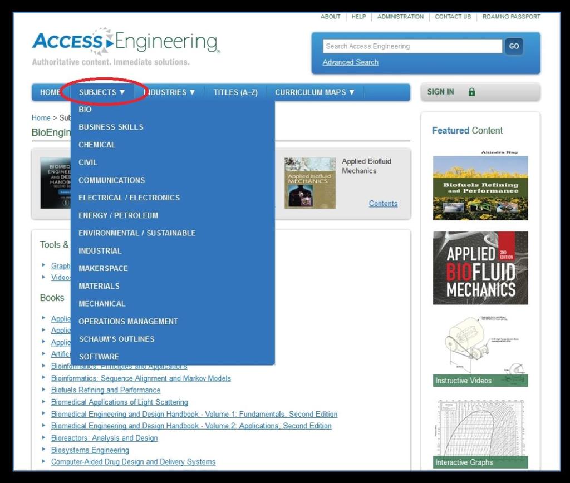
Task: Click the lock icon beside Sign In
Action: tap(471, 92)
